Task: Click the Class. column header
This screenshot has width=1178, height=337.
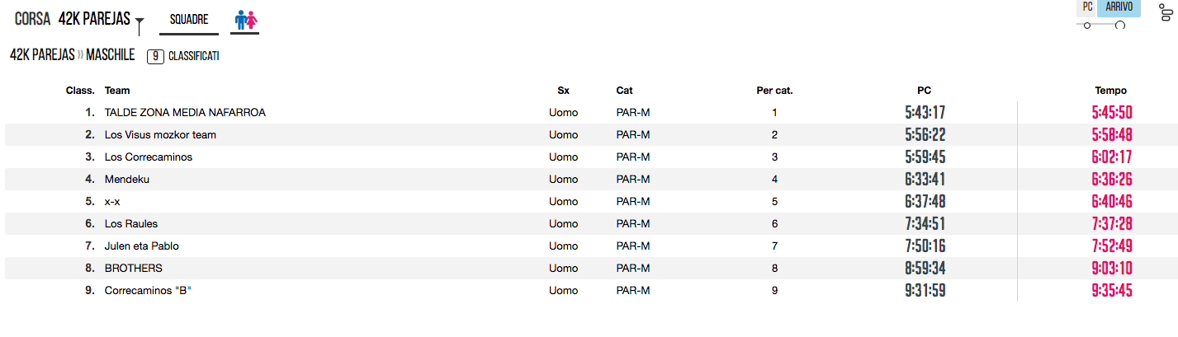Action: [80, 91]
